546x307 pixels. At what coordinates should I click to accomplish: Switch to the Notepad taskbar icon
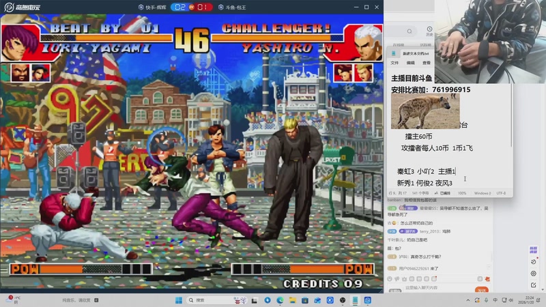click(355, 300)
